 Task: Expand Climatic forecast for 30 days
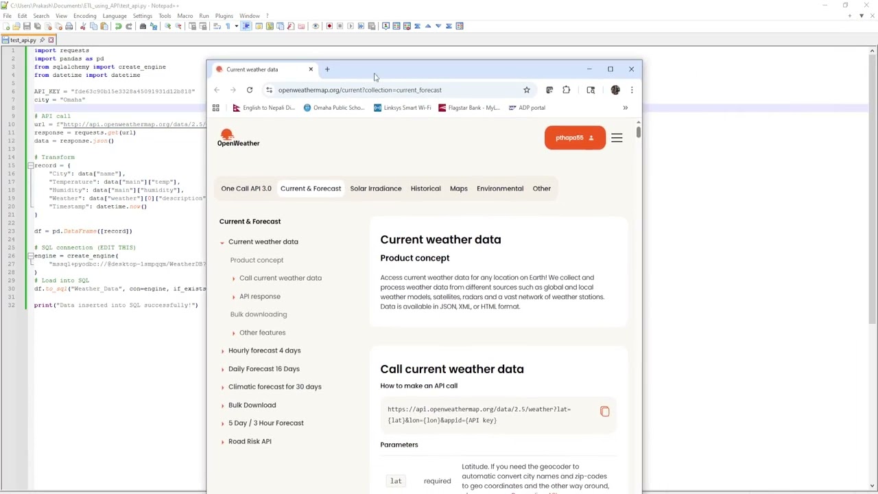click(x=222, y=387)
